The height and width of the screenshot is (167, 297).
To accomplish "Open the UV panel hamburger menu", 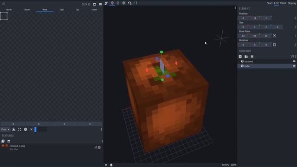I will [100, 4].
